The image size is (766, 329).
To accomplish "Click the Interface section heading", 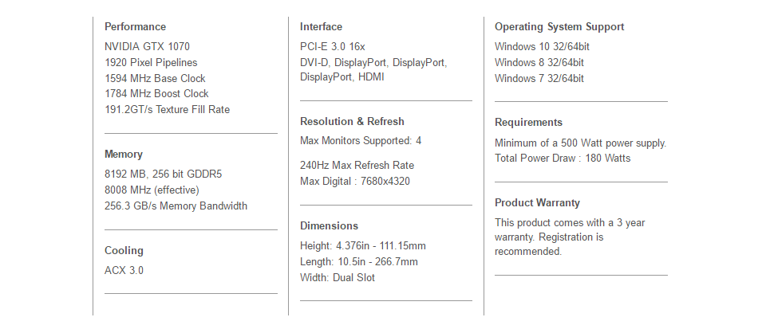I will [321, 27].
